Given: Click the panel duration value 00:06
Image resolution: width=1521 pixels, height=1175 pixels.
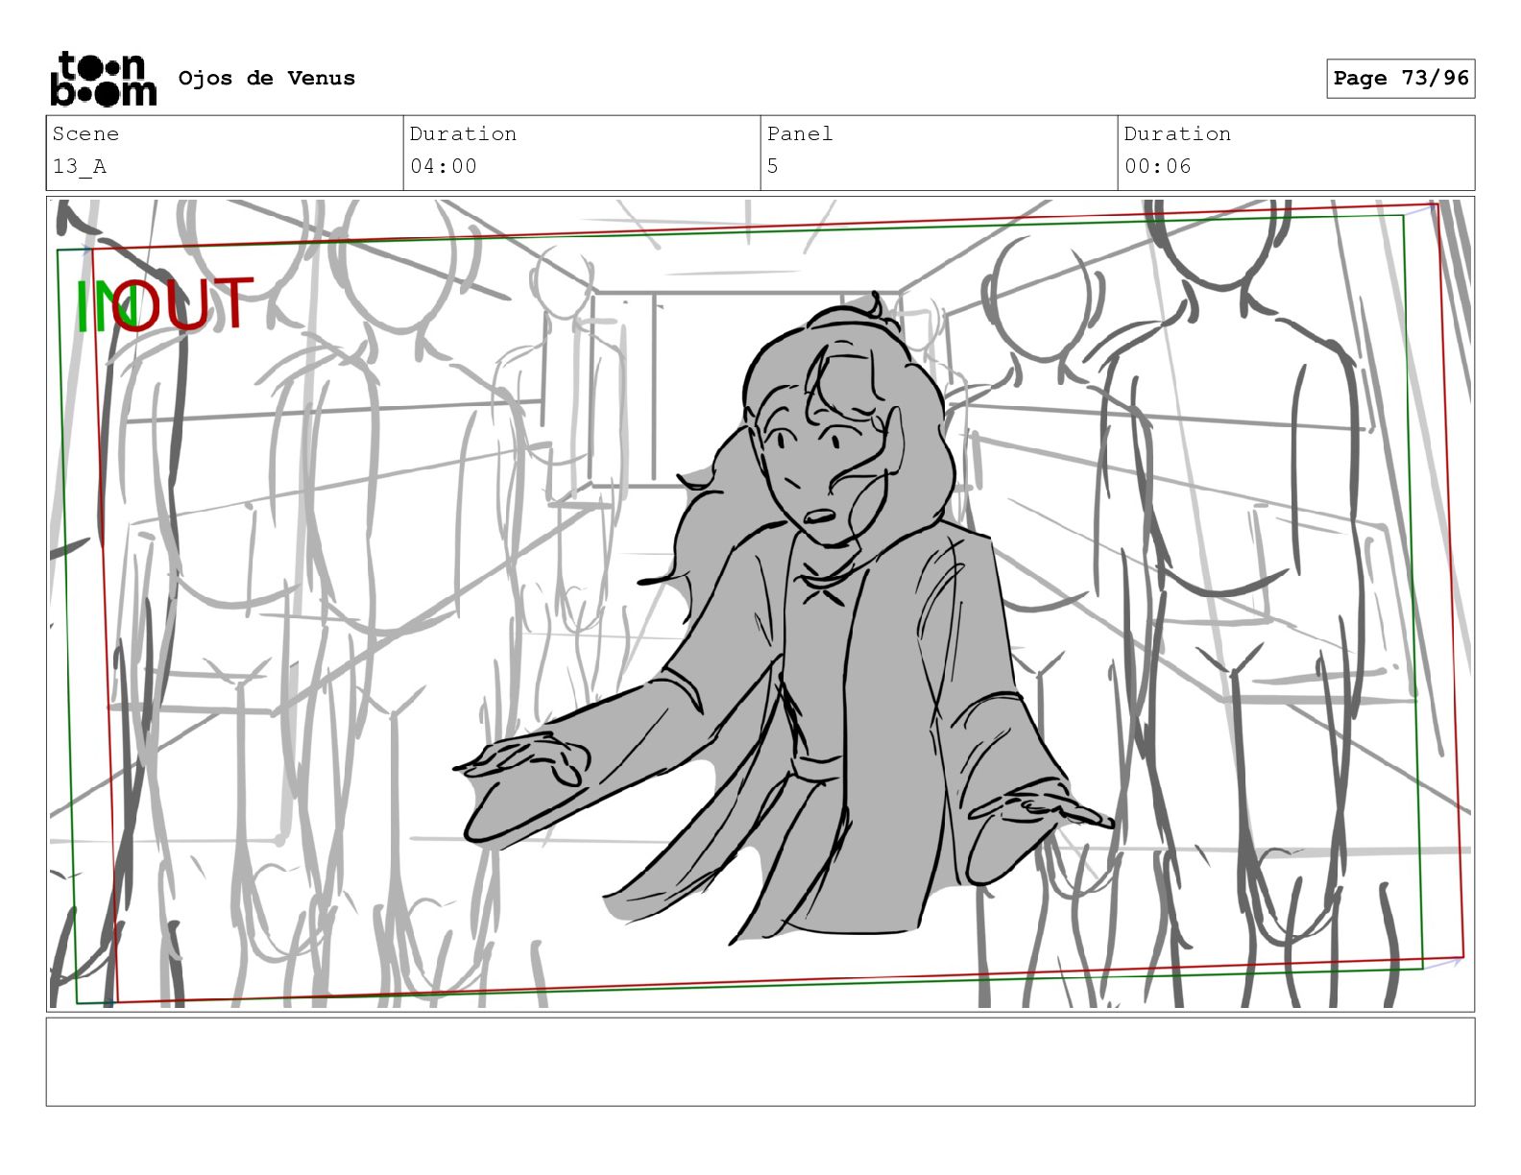Looking at the screenshot, I should tap(1157, 167).
